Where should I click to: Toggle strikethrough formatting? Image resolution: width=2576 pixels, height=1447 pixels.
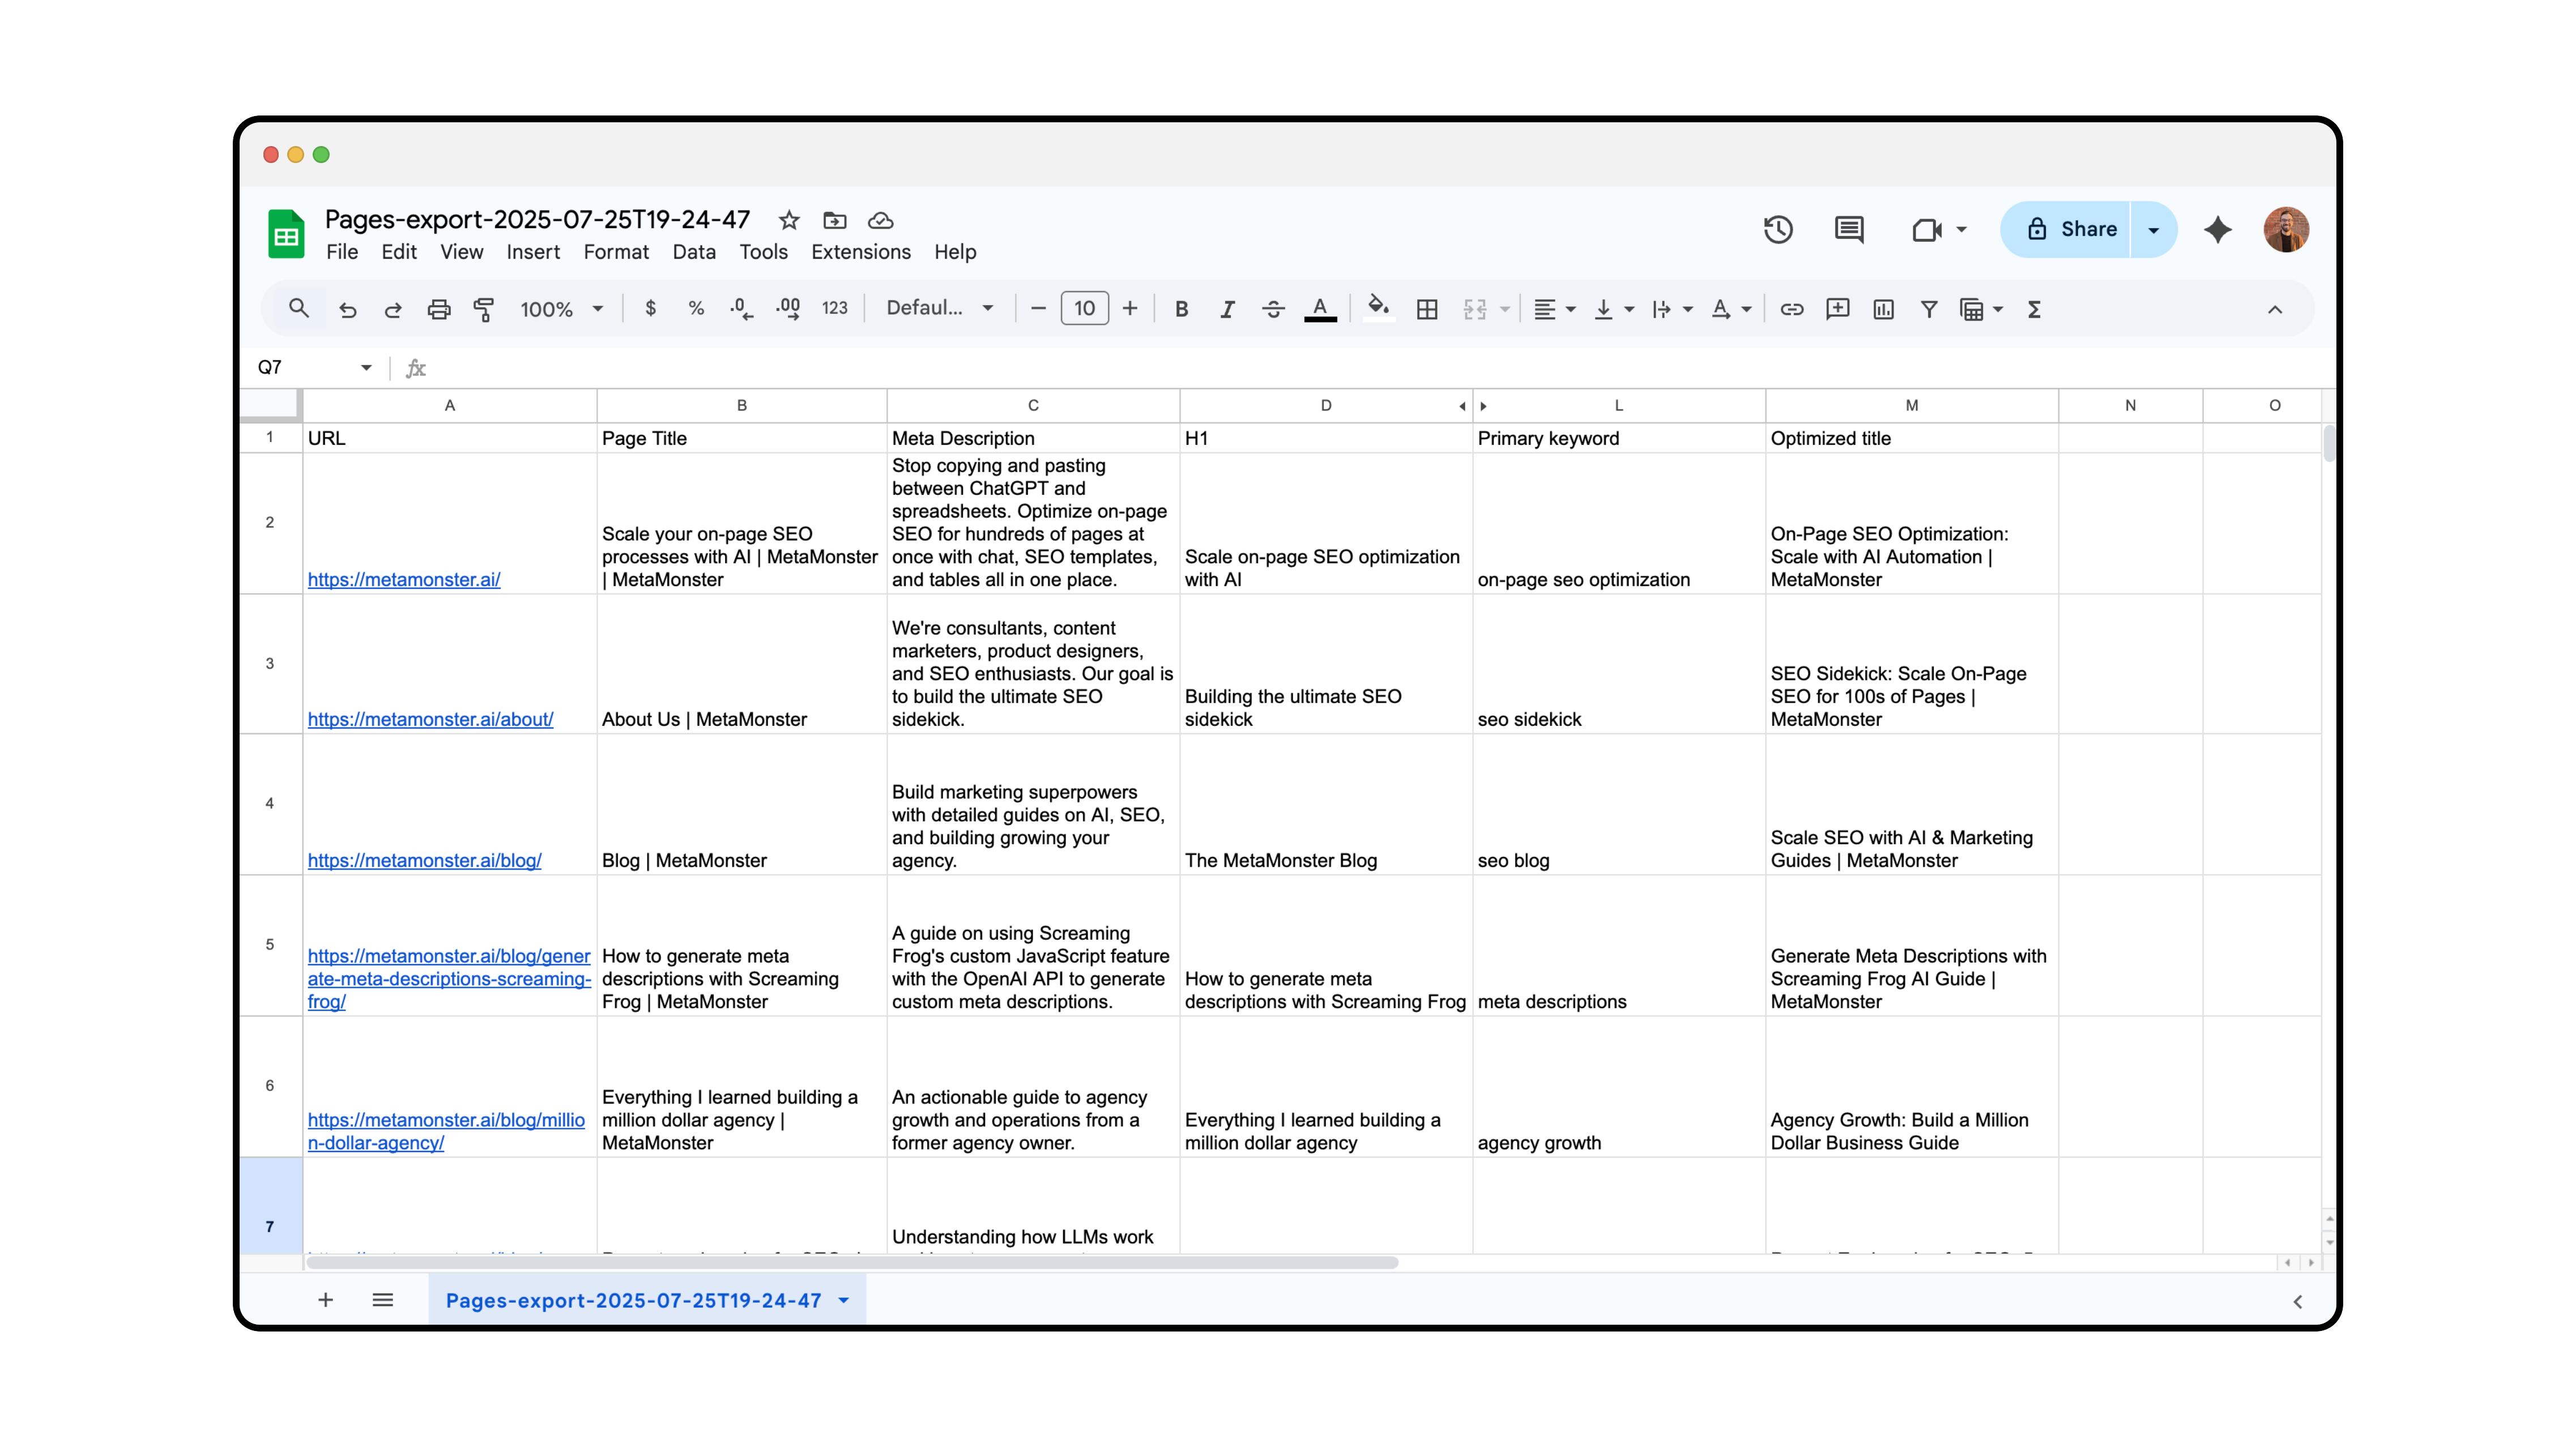point(1272,310)
